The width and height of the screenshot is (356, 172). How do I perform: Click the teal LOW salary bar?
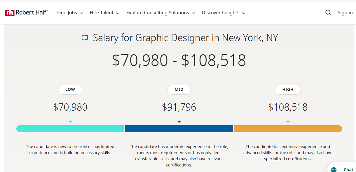click(70, 128)
